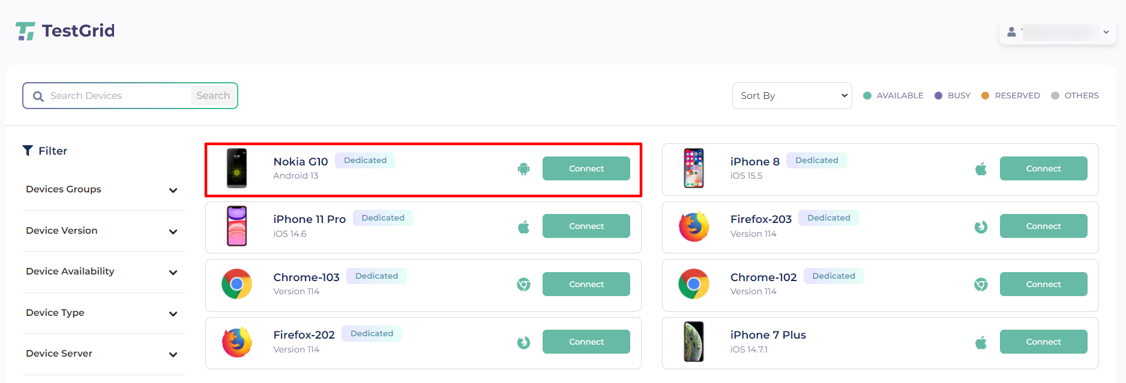This screenshot has width=1126, height=383.
Task: Connect to the iPhone 7 Plus
Action: [x=1043, y=342]
